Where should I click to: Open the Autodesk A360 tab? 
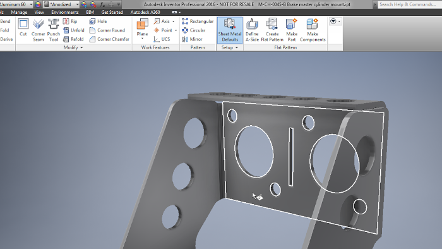click(145, 12)
